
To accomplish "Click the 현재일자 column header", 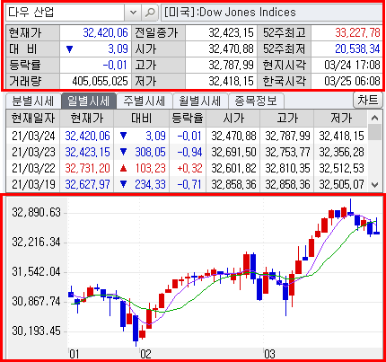I will coord(33,119).
